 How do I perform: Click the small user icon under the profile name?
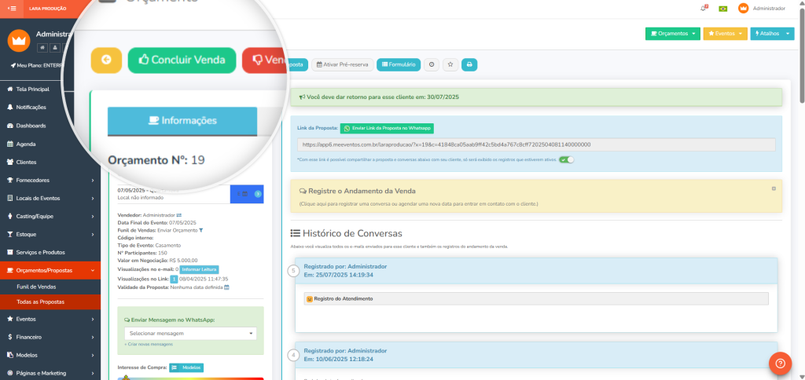55,48
